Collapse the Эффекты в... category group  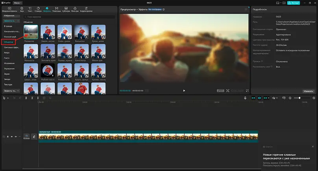tap(11, 21)
